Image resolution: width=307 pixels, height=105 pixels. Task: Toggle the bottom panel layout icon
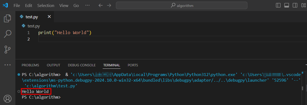point(287,5)
